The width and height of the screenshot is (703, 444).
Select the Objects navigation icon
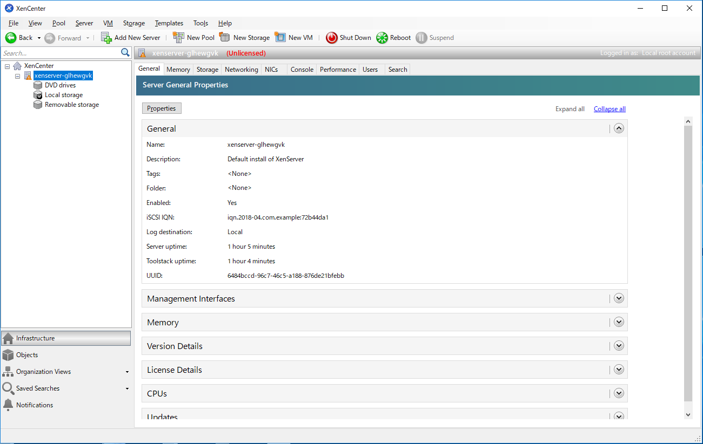[9, 354]
